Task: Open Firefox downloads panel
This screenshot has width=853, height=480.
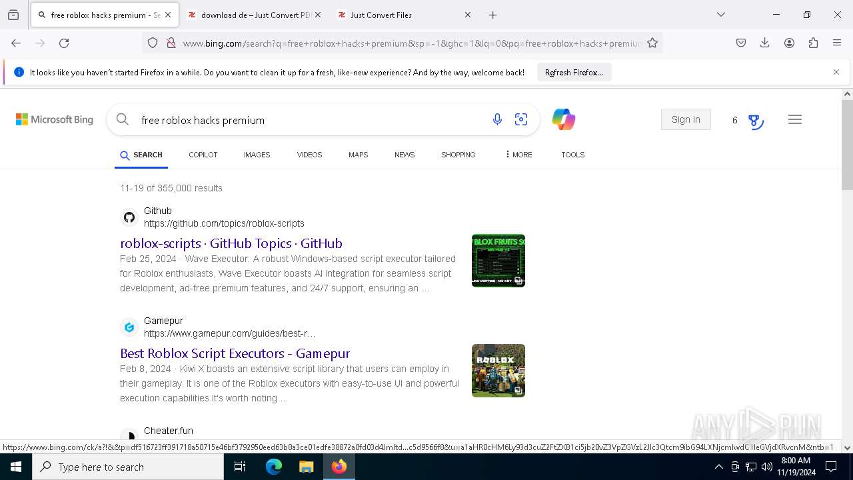Action: 765,43
